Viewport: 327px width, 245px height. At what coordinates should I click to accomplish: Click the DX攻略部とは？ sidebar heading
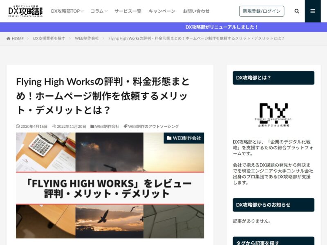click(x=273, y=78)
